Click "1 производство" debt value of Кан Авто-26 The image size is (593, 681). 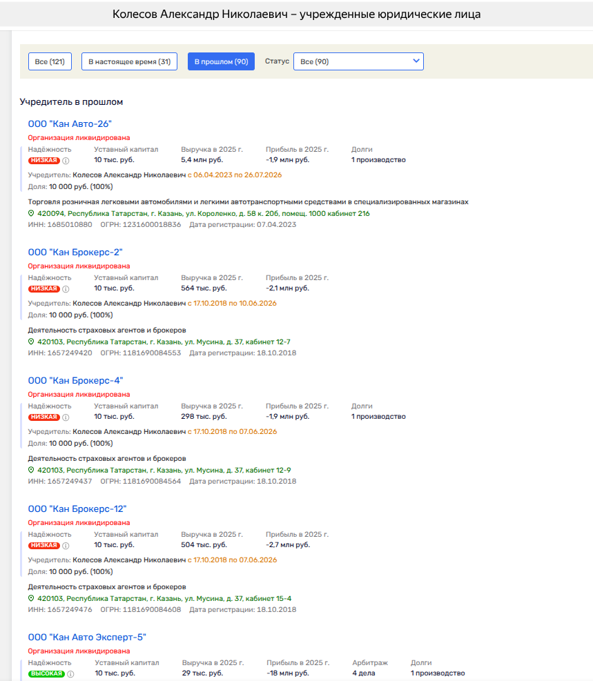coord(378,160)
